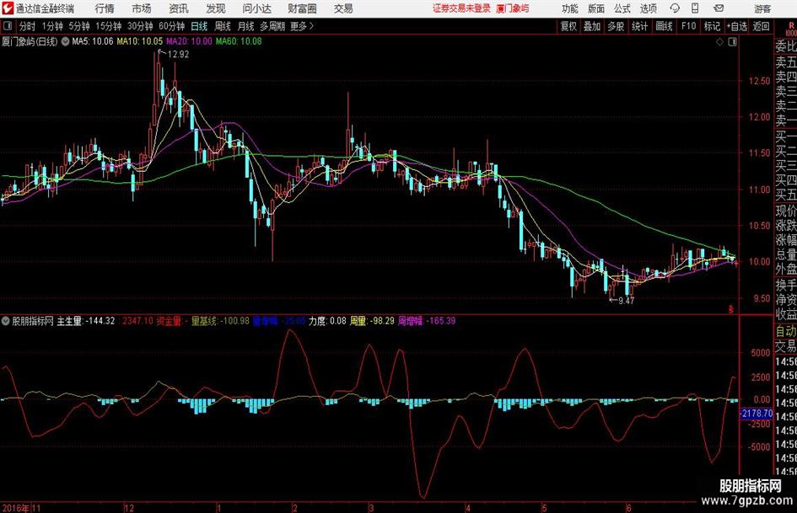Open the 资讯 menu
This screenshot has width=797, height=513.
tap(179, 8)
